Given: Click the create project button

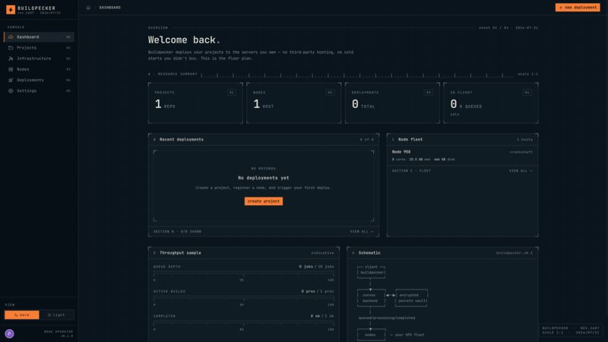Looking at the screenshot, I should coord(264,201).
